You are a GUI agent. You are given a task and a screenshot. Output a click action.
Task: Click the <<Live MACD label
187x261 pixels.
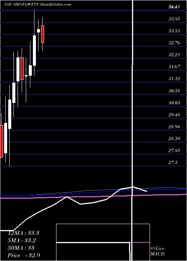click(157, 251)
